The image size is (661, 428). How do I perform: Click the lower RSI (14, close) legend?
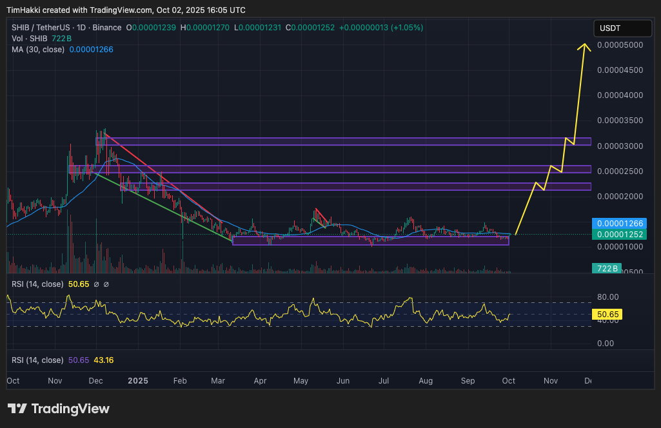point(37,360)
